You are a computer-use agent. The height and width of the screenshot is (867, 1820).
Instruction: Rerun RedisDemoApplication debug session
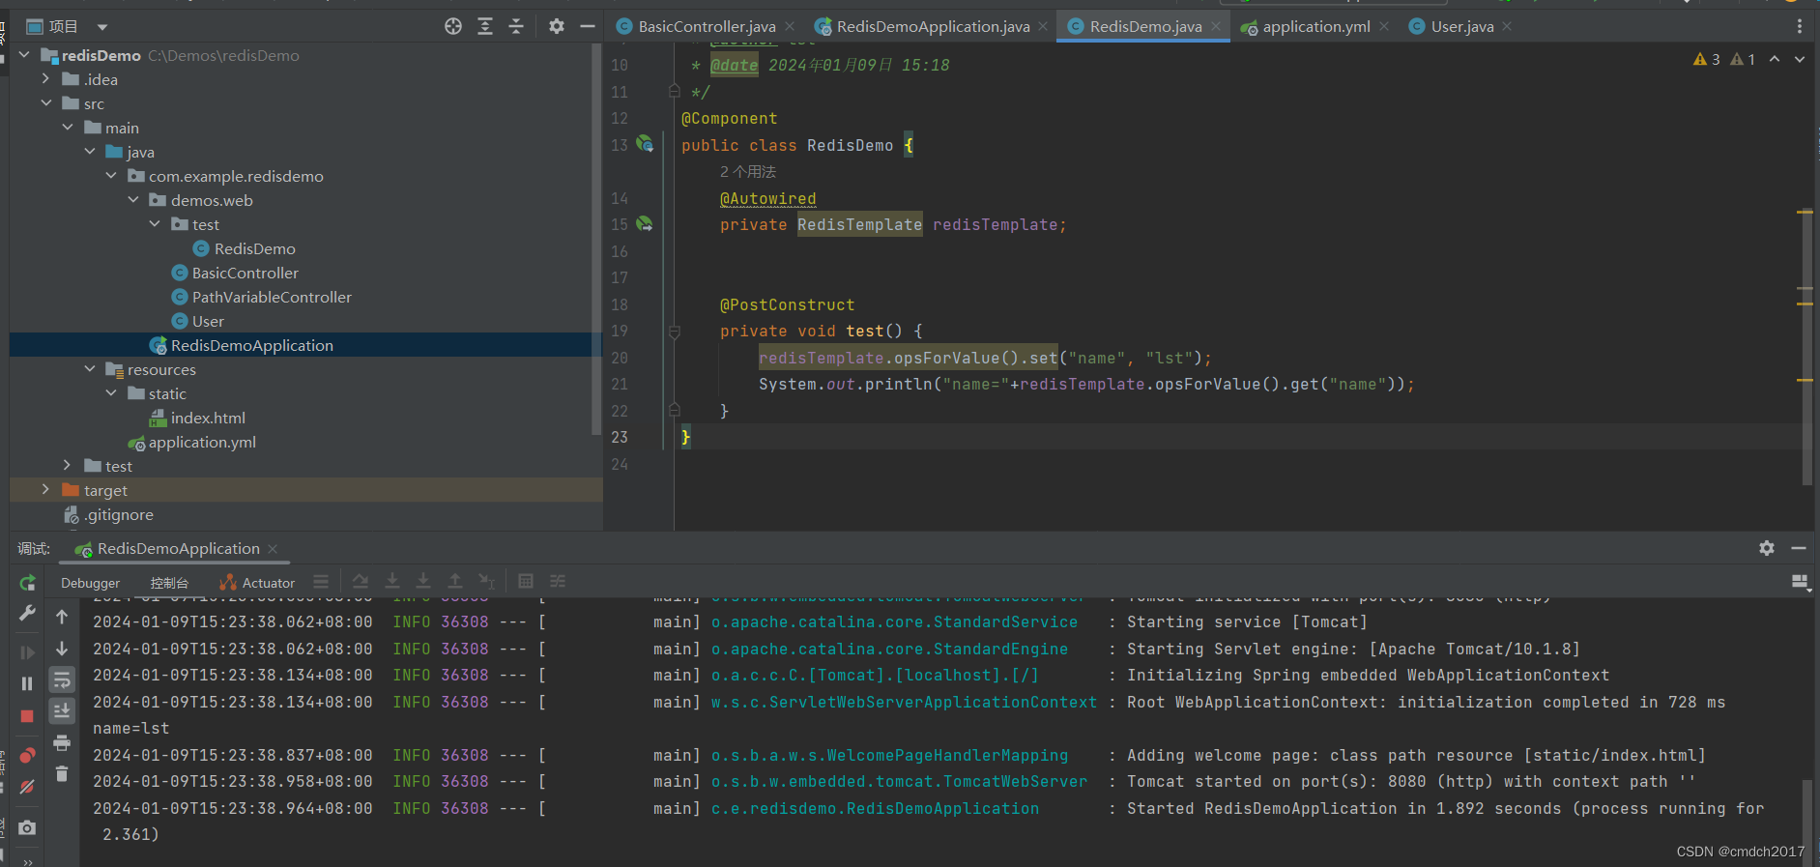[x=27, y=583]
